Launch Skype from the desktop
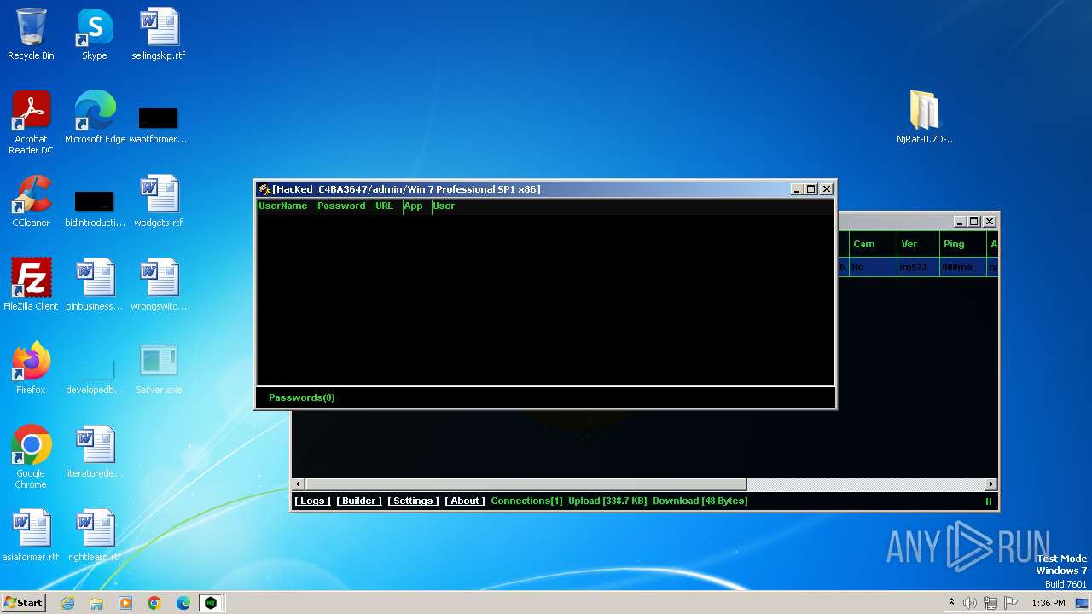The image size is (1092, 614). (94, 34)
